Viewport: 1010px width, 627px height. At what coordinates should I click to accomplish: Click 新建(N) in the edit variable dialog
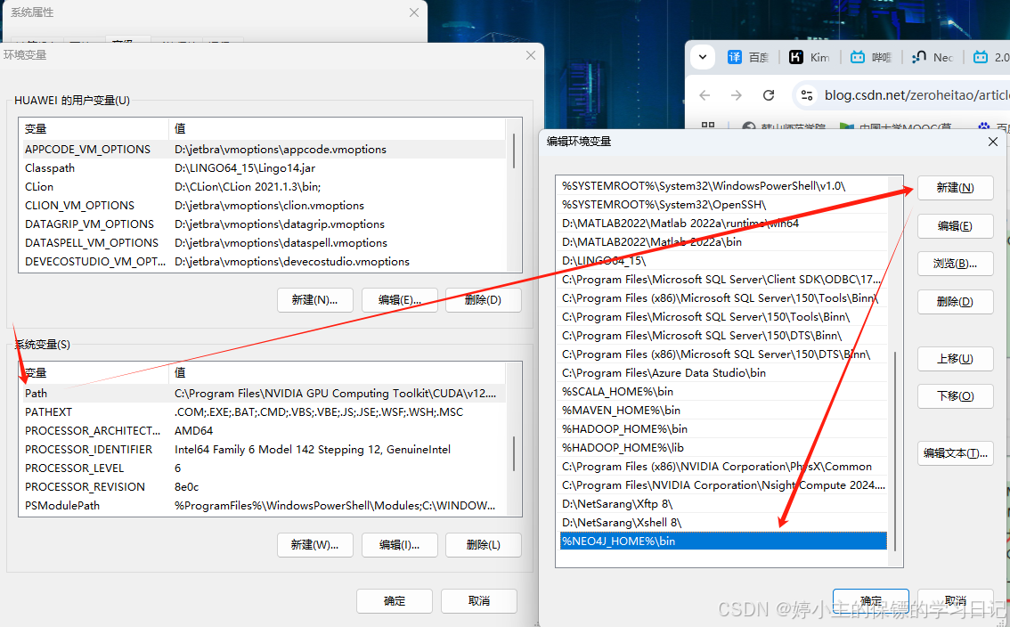pos(955,188)
